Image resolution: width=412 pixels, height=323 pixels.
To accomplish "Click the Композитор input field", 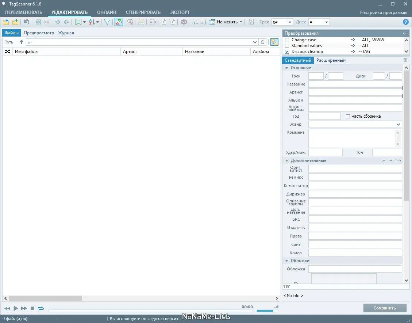I will pos(355,186).
